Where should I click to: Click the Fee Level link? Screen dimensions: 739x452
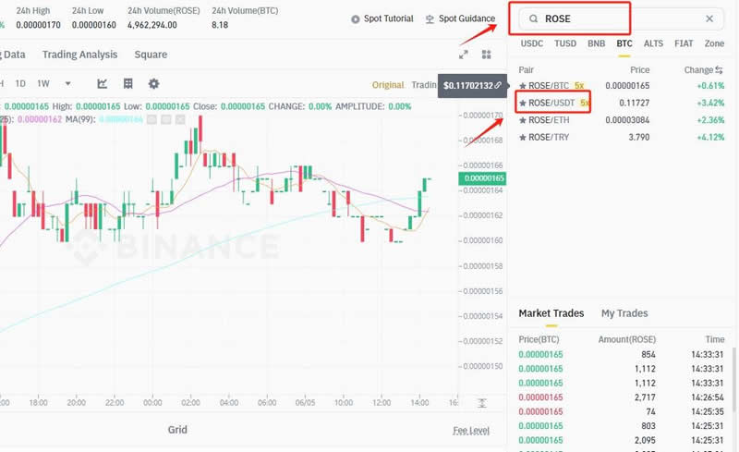[471, 431]
